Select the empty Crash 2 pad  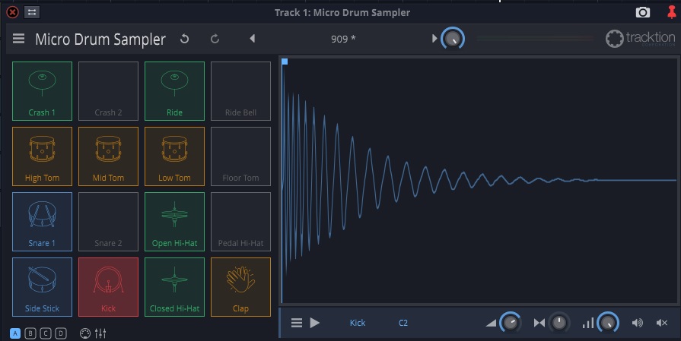point(108,91)
